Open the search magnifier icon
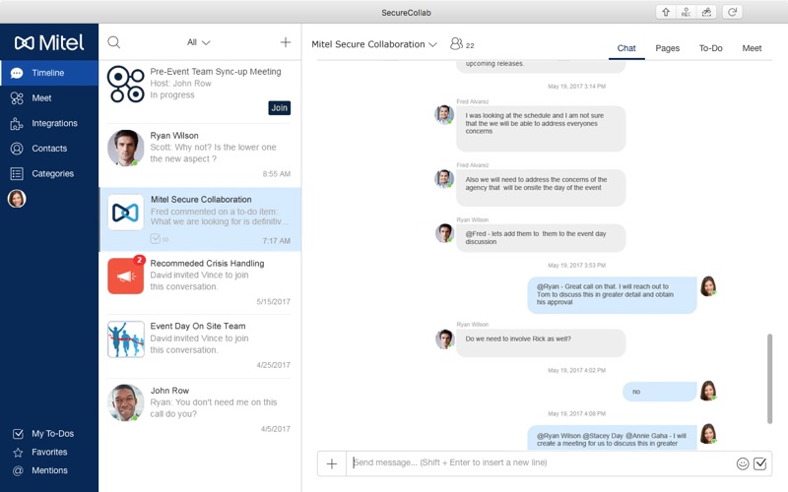 (x=114, y=42)
